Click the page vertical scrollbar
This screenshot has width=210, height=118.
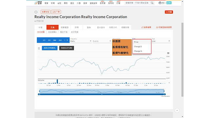click(182, 60)
